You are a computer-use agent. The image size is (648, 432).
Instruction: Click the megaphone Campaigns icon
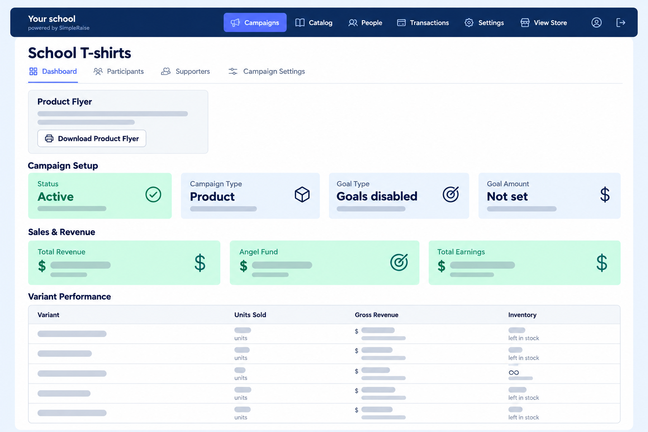click(x=235, y=22)
